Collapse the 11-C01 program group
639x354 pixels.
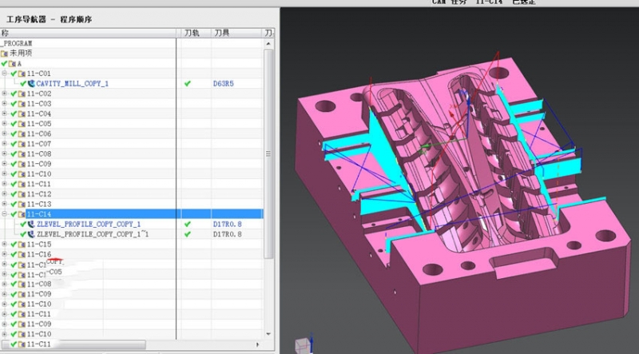5,74
